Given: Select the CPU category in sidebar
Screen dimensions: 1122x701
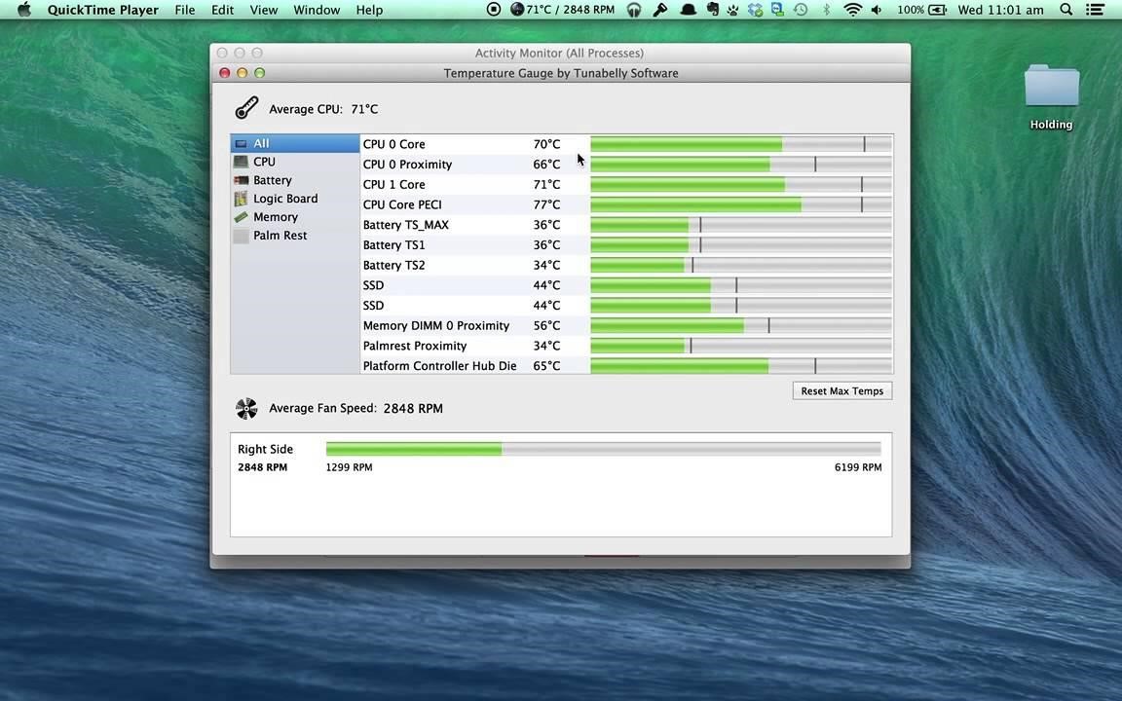Looking at the screenshot, I should (295, 162).
